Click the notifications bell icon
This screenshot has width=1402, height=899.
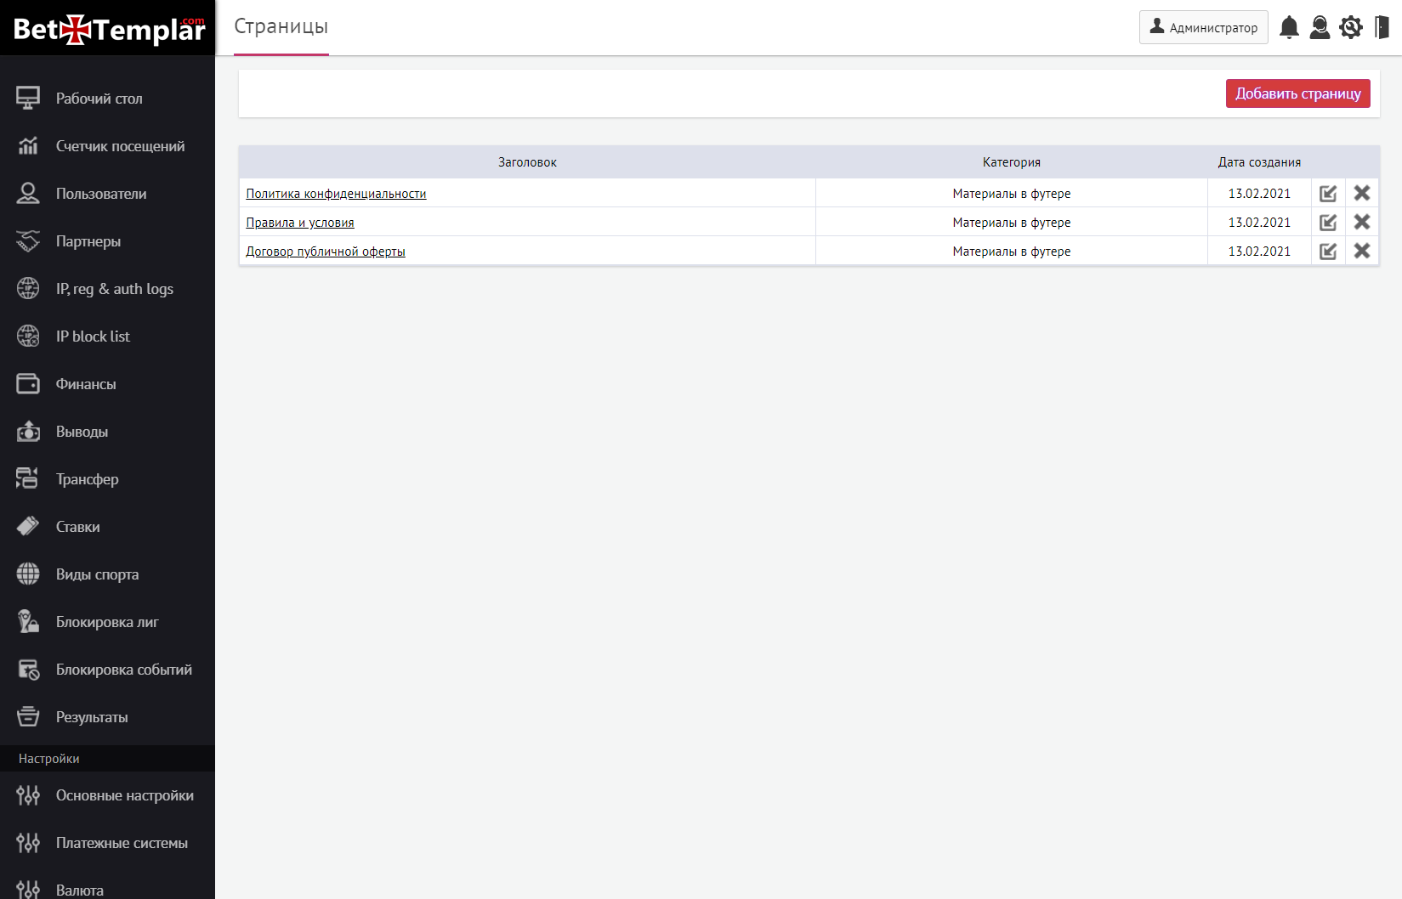(1289, 28)
